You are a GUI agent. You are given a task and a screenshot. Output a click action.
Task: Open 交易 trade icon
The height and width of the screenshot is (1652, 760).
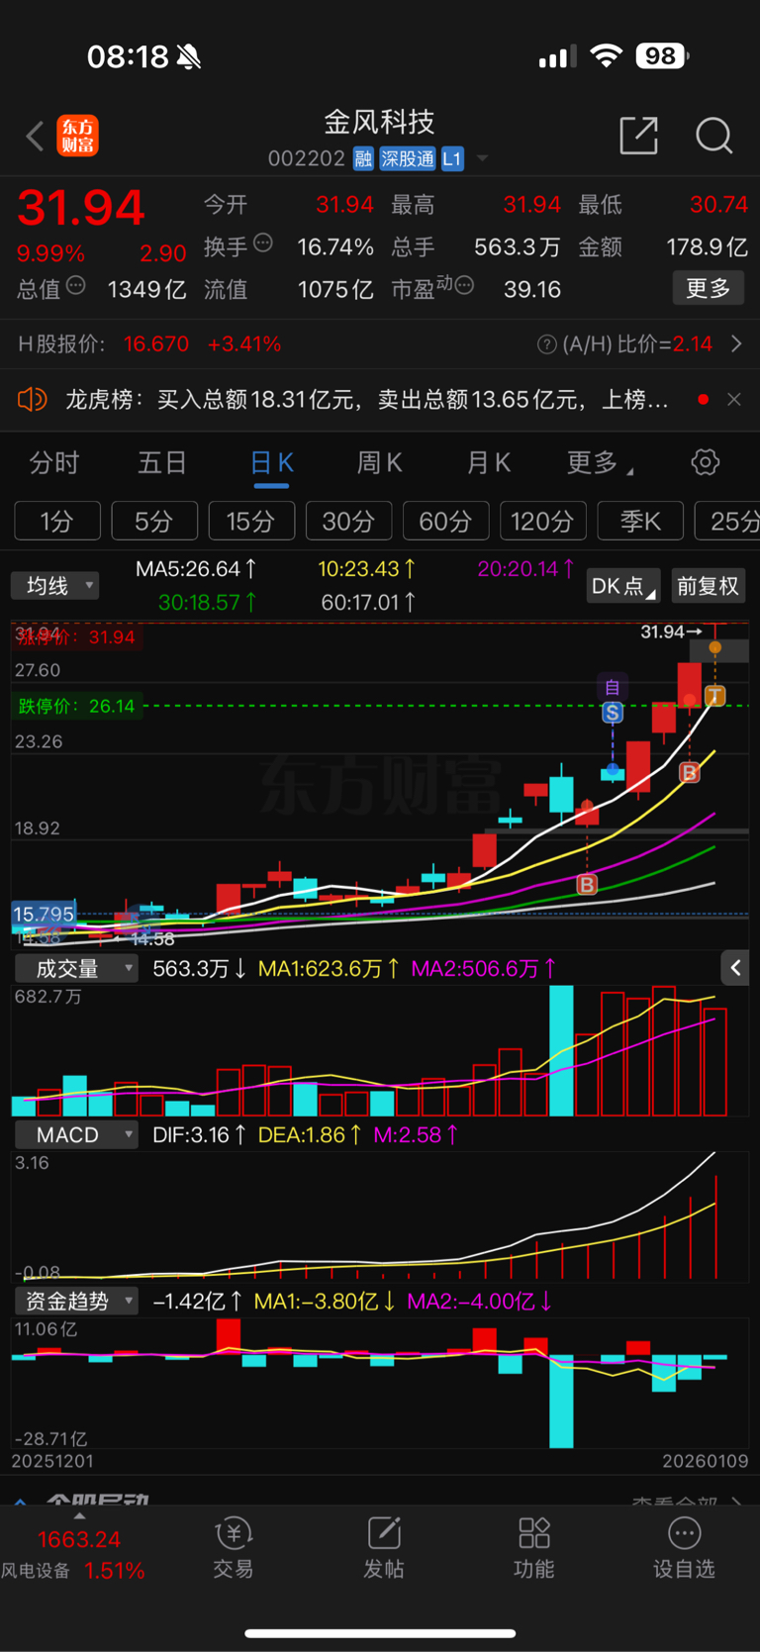click(x=234, y=1548)
